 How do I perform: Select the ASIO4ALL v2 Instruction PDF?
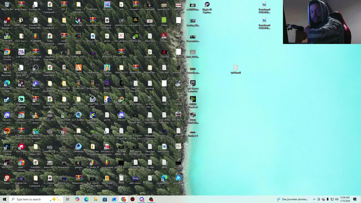[x=107, y=150]
